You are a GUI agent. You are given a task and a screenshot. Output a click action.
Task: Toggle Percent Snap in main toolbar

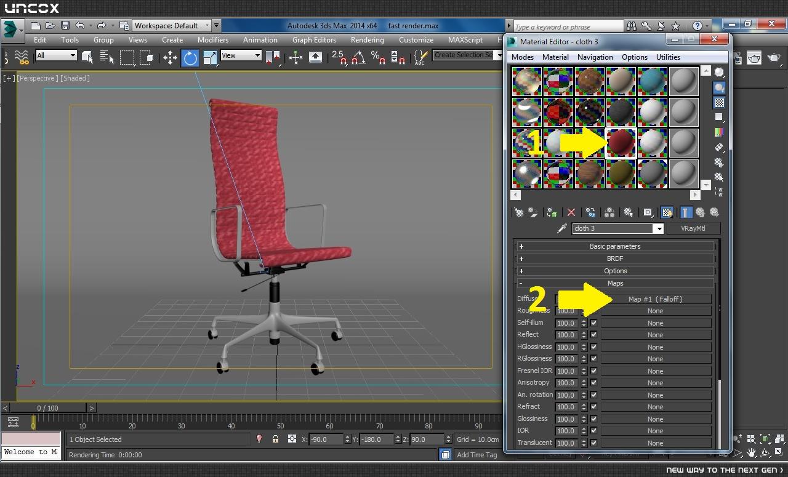tap(378, 58)
